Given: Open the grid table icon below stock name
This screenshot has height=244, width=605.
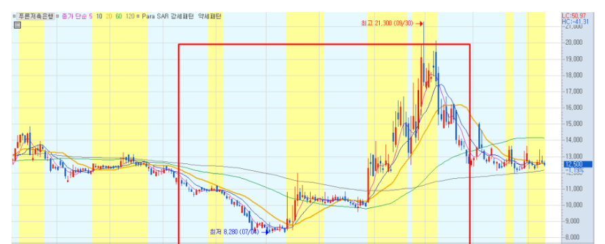Looking at the screenshot, I should point(17,25).
